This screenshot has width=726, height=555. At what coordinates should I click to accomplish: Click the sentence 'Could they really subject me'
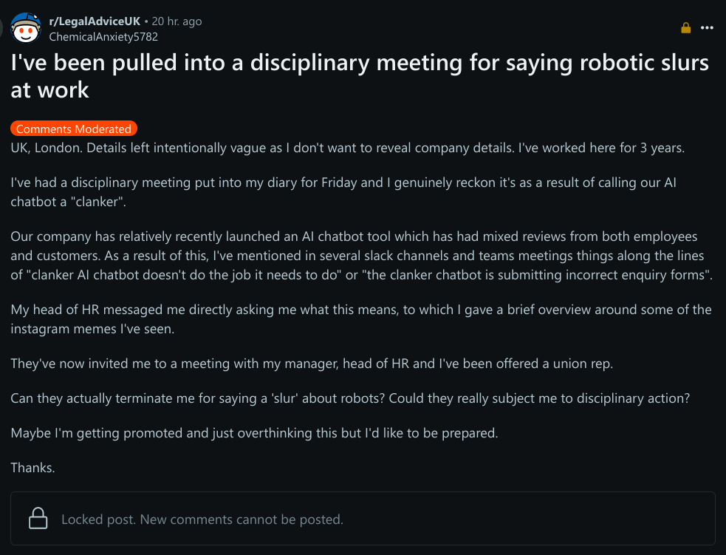539,398
